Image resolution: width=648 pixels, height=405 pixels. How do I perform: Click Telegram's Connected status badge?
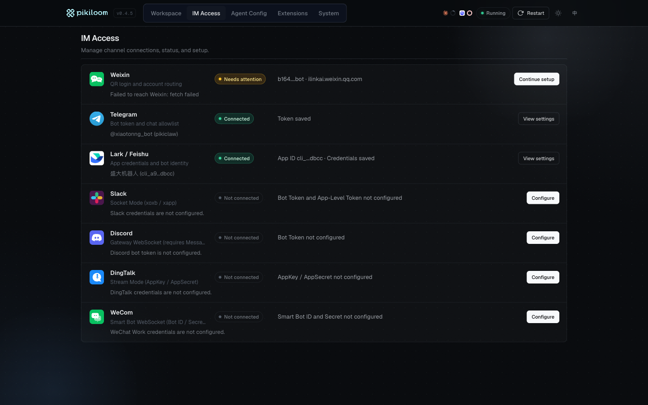click(234, 119)
